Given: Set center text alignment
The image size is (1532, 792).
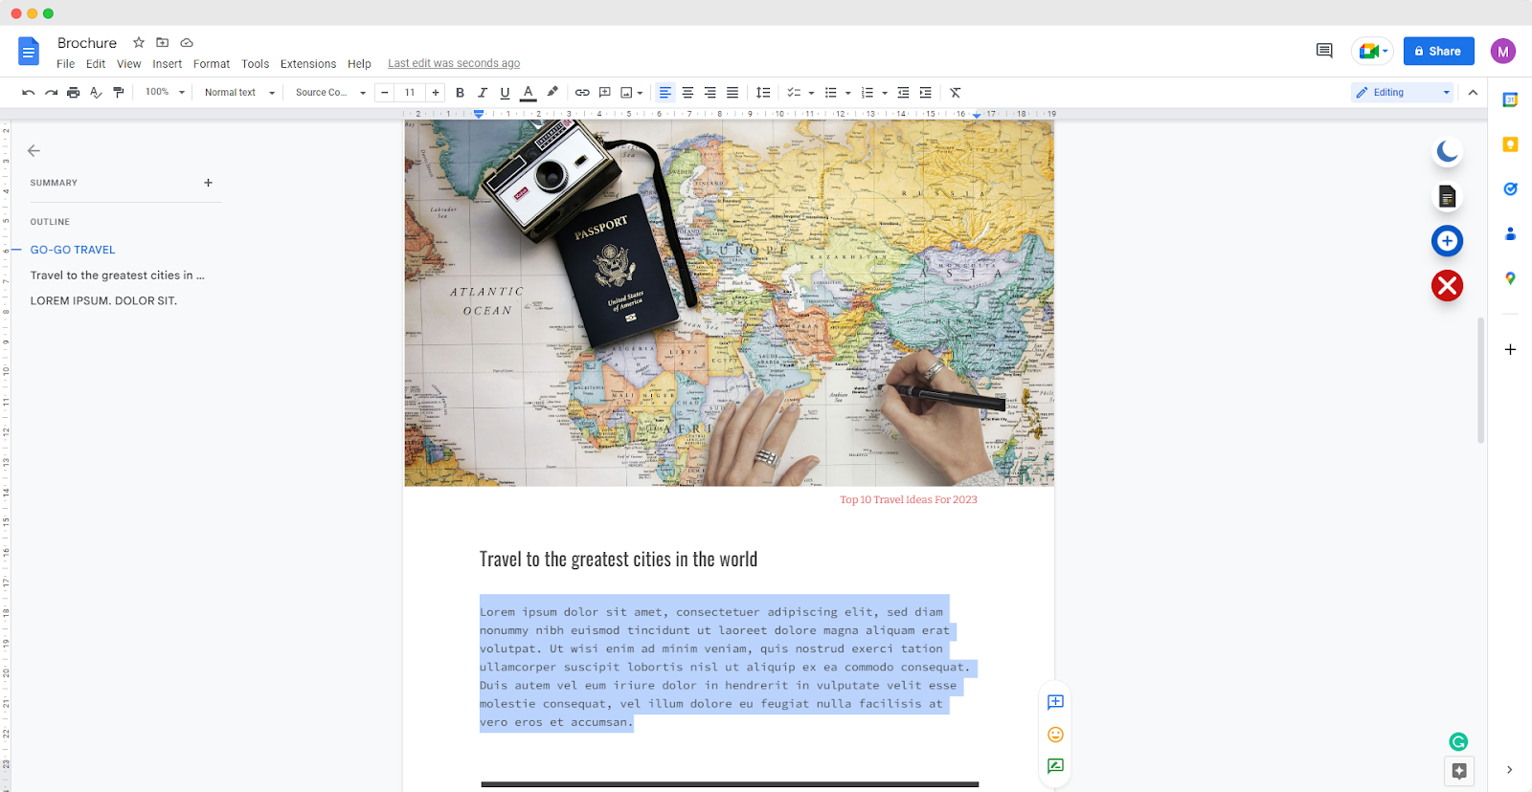Looking at the screenshot, I should (x=687, y=93).
